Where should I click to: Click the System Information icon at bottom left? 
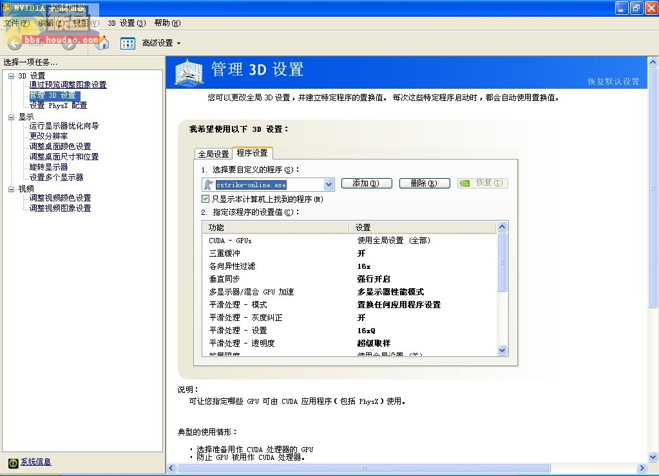13,462
